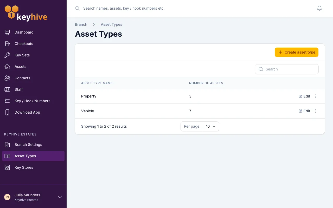Click the Create asset type button

(x=297, y=52)
